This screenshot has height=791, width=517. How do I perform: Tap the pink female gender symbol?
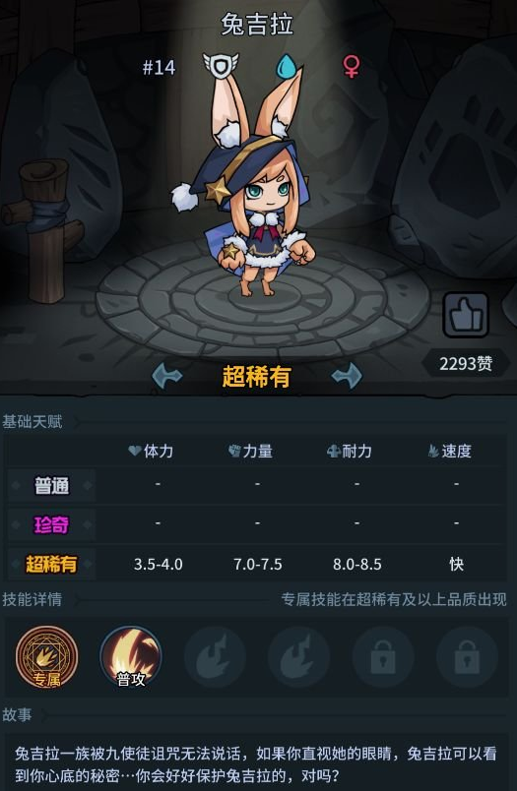coord(352,67)
